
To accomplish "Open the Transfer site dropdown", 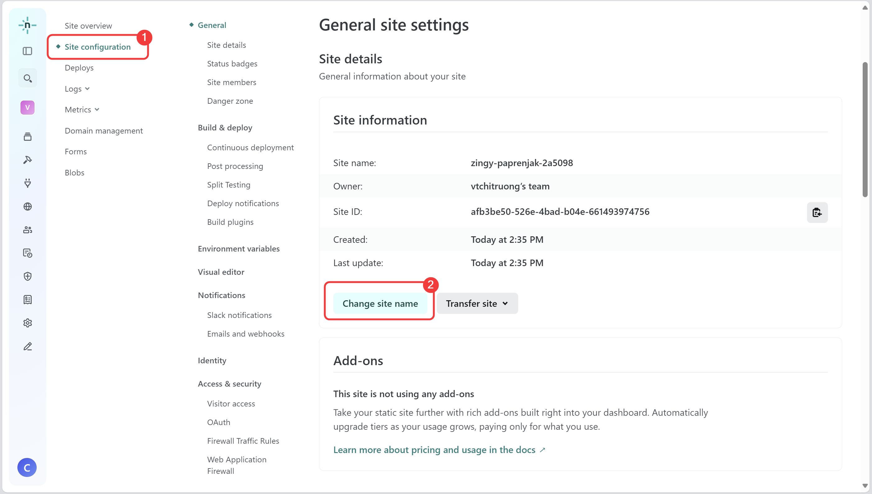I will pyautogui.click(x=477, y=303).
